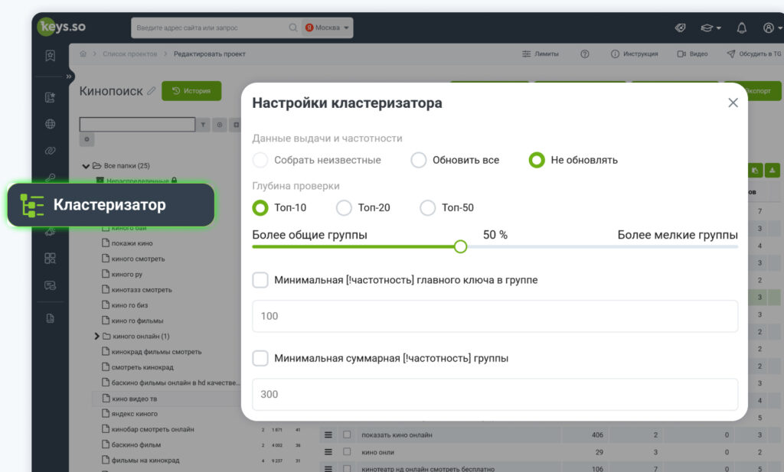Click the green copy icon above table

coord(754,171)
